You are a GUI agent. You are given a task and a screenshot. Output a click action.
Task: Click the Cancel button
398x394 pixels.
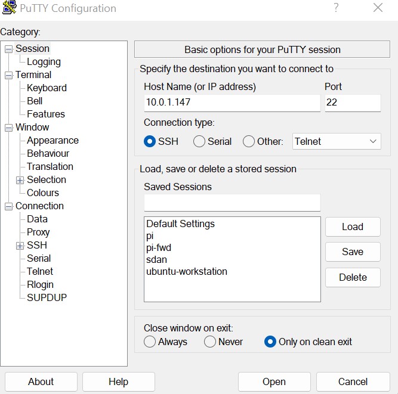[x=353, y=381]
